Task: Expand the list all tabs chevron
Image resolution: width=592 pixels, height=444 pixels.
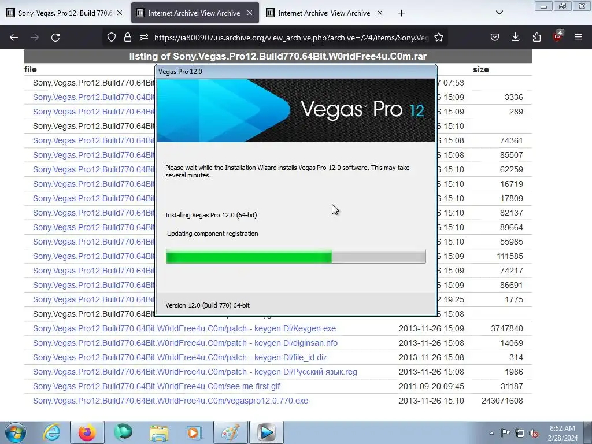Action: (x=499, y=13)
